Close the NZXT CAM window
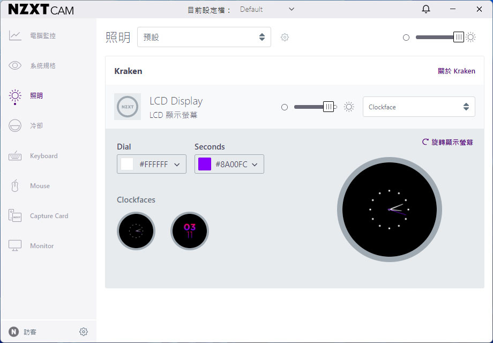493x343 pixels. point(479,9)
